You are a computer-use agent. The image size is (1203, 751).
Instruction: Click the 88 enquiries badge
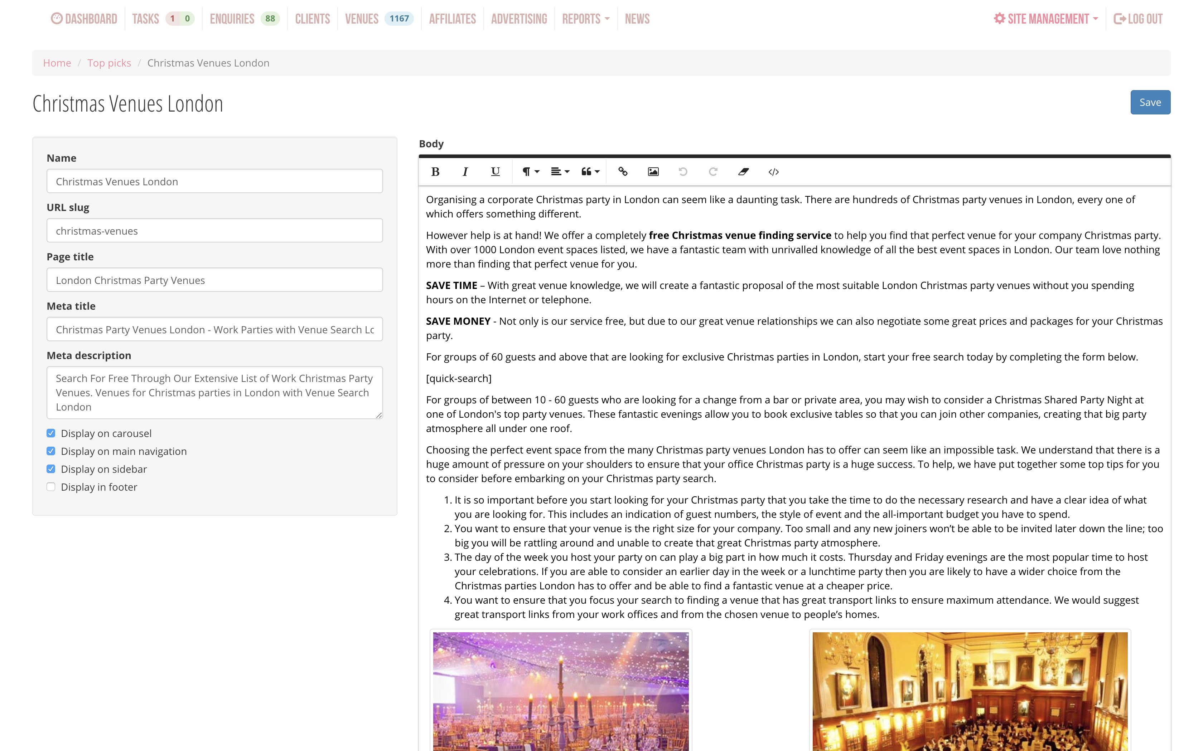coord(270,19)
